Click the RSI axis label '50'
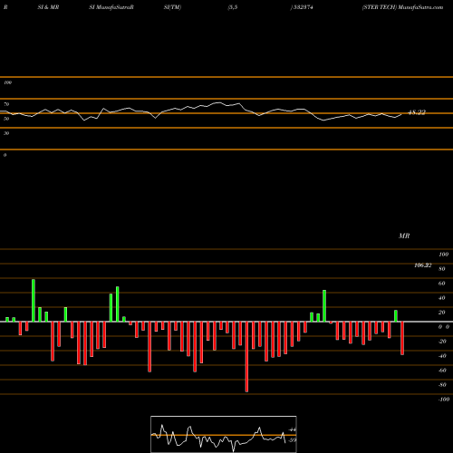This screenshot has width=453, height=453. [6, 119]
